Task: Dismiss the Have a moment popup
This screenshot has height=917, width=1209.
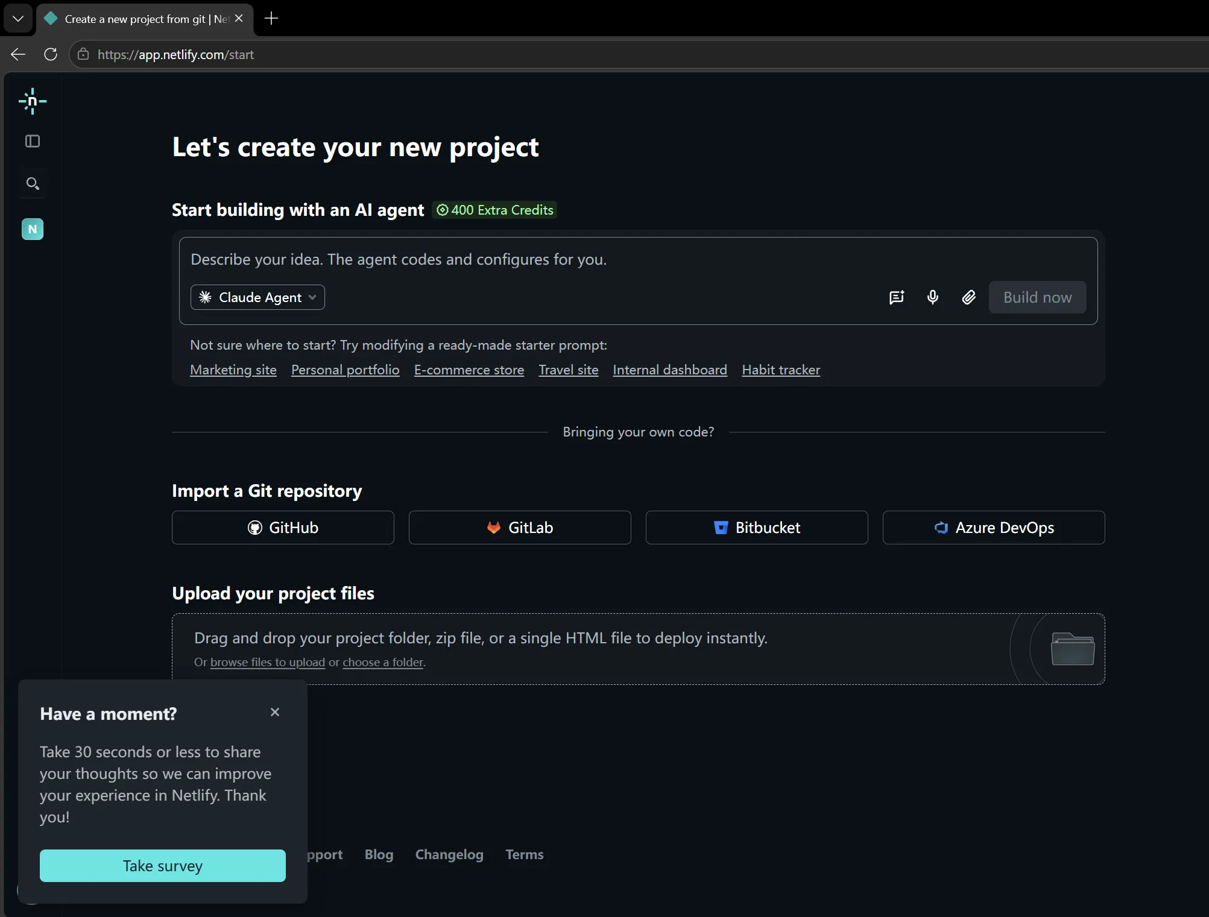Action: coord(275,712)
